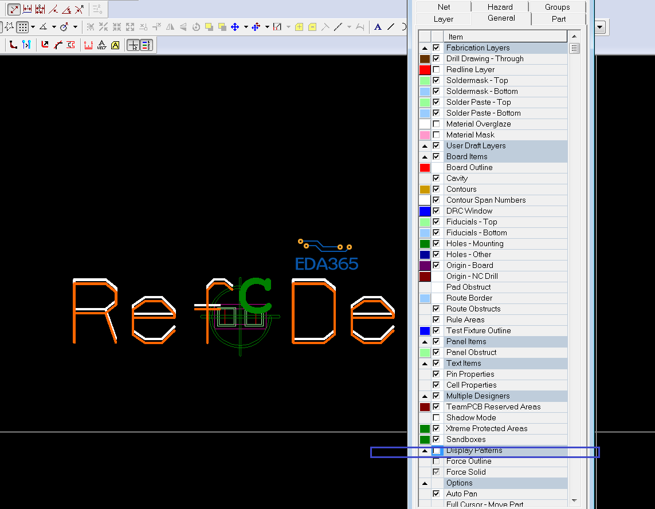The width and height of the screenshot is (655, 509).
Task: Click the 'A VECT' vector text icon
Action: 102,45
